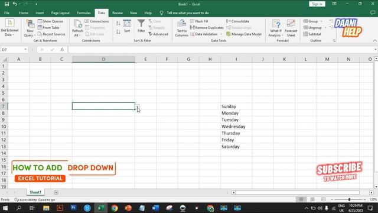Switch to the View tab

tap(133, 13)
